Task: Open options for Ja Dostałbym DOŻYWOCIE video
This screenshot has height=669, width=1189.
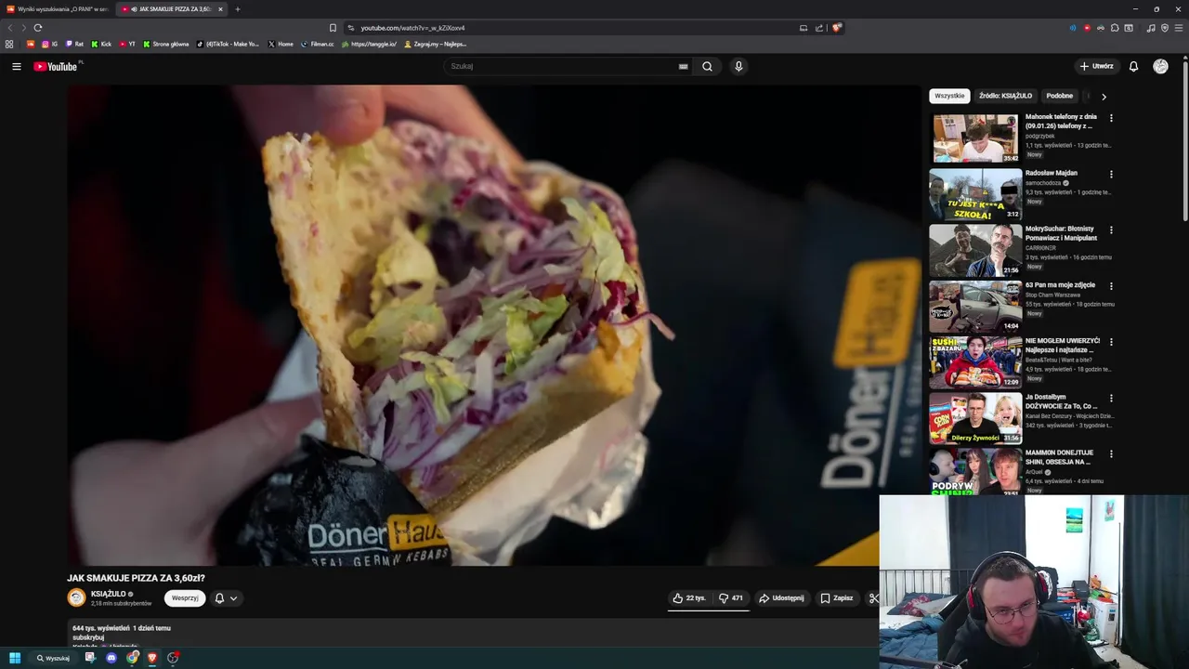Action: point(1111,398)
